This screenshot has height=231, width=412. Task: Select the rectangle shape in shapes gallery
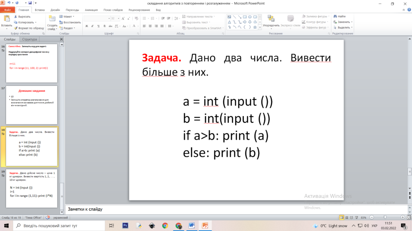click(x=245, y=17)
